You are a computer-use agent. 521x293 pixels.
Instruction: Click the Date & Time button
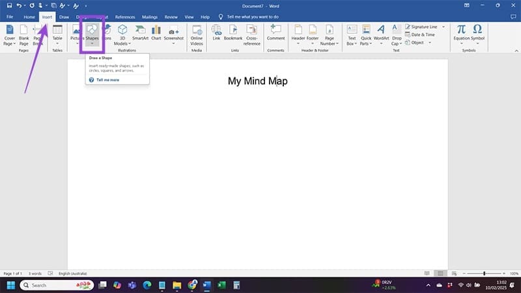click(x=422, y=35)
